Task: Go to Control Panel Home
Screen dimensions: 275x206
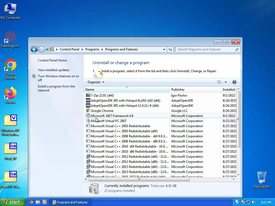Action: click(52, 60)
